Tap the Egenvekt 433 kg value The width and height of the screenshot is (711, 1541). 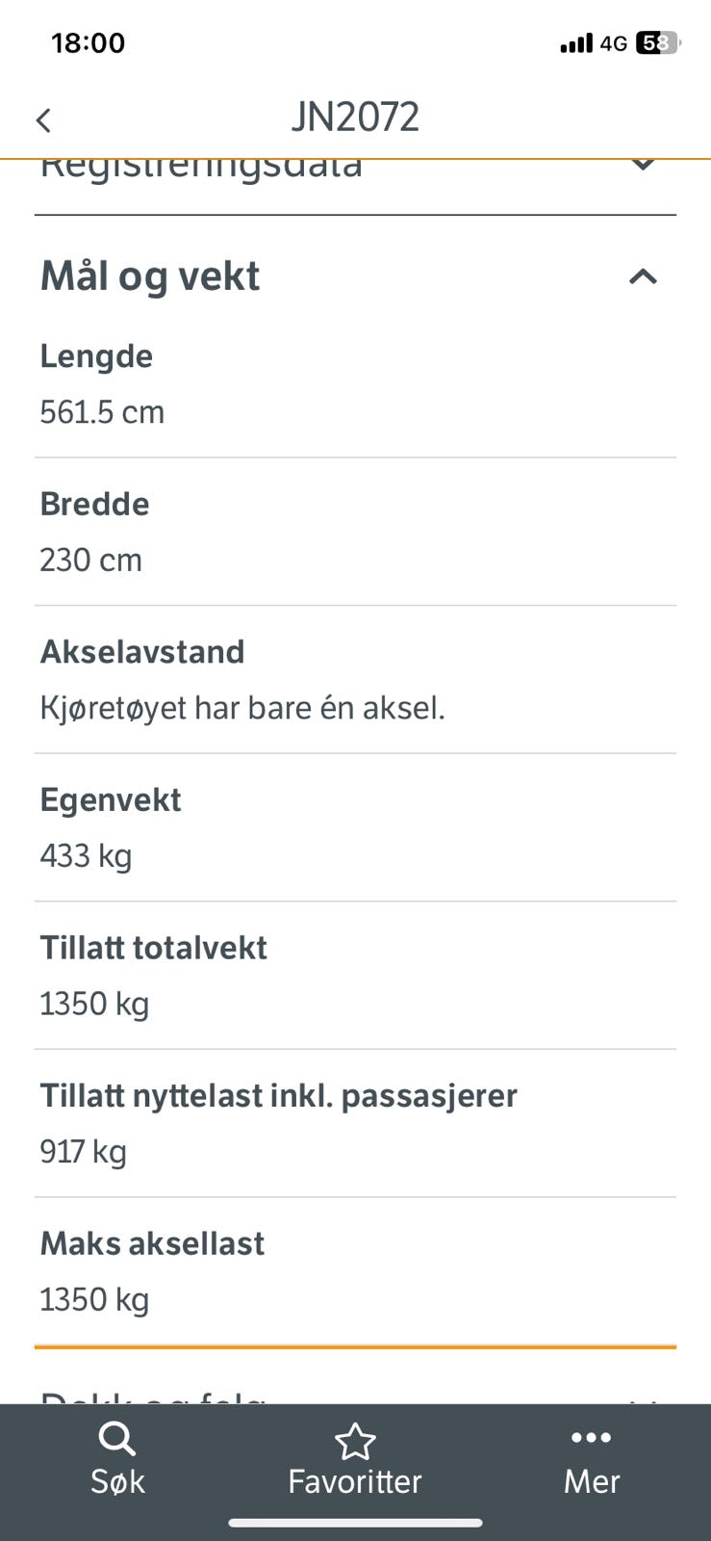pos(86,855)
